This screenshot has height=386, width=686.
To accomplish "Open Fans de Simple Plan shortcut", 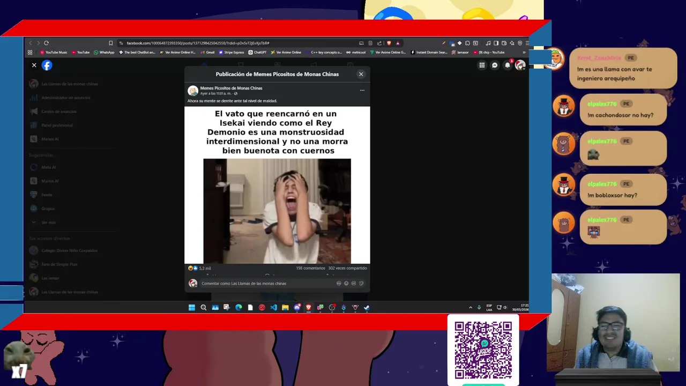I will (x=59, y=264).
